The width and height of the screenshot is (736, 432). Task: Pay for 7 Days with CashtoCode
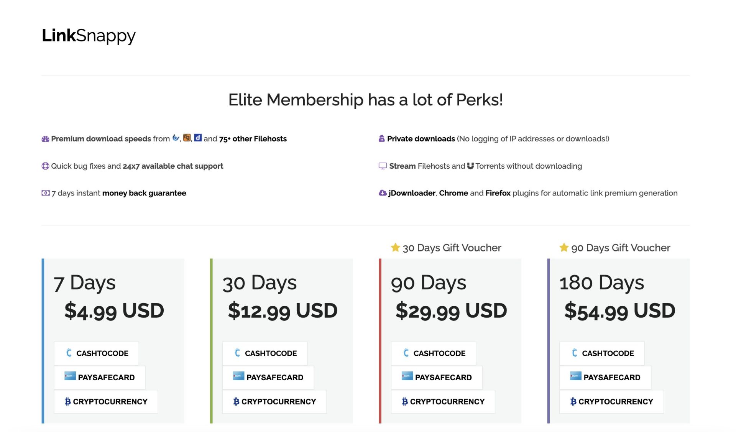[x=97, y=353]
